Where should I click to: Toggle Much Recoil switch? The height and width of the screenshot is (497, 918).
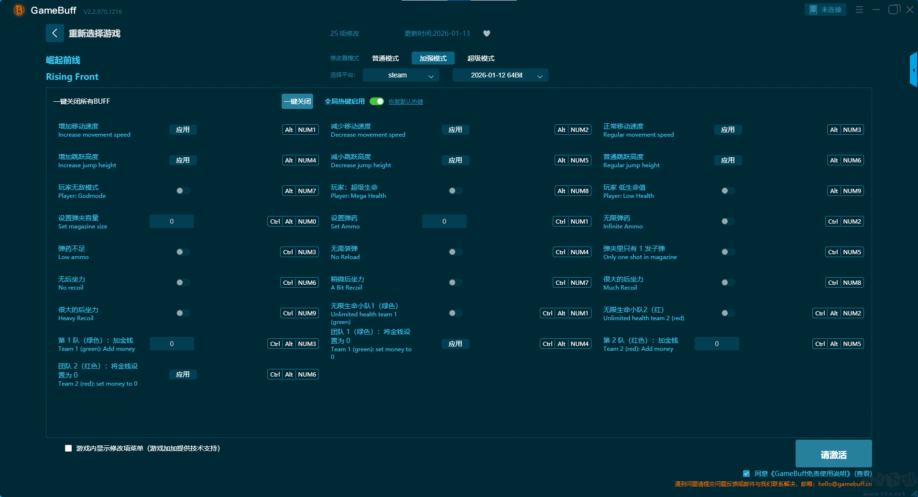[x=728, y=282]
